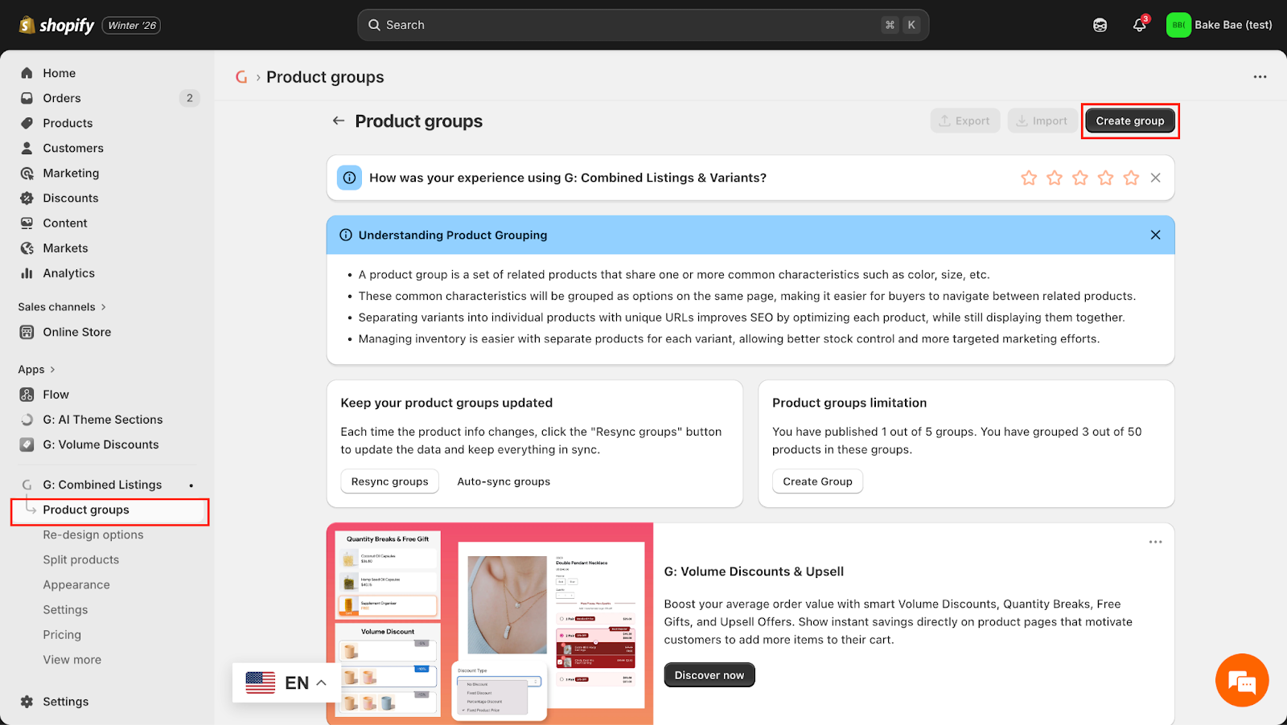This screenshot has height=725, width=1287.
Task: Focus the Search field
Action: [643, 25]
